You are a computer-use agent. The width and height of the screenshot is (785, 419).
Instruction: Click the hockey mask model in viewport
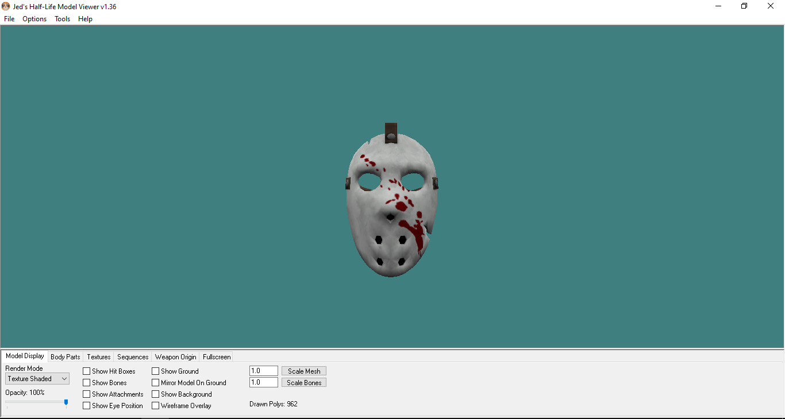coord(391,201)
